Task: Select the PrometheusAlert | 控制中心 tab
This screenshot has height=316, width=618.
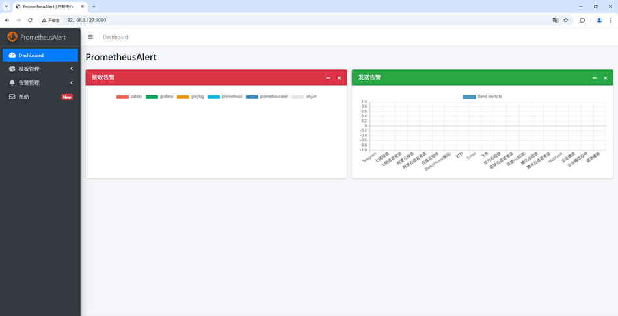Action: pyautogui.click(x=50, y=6)
